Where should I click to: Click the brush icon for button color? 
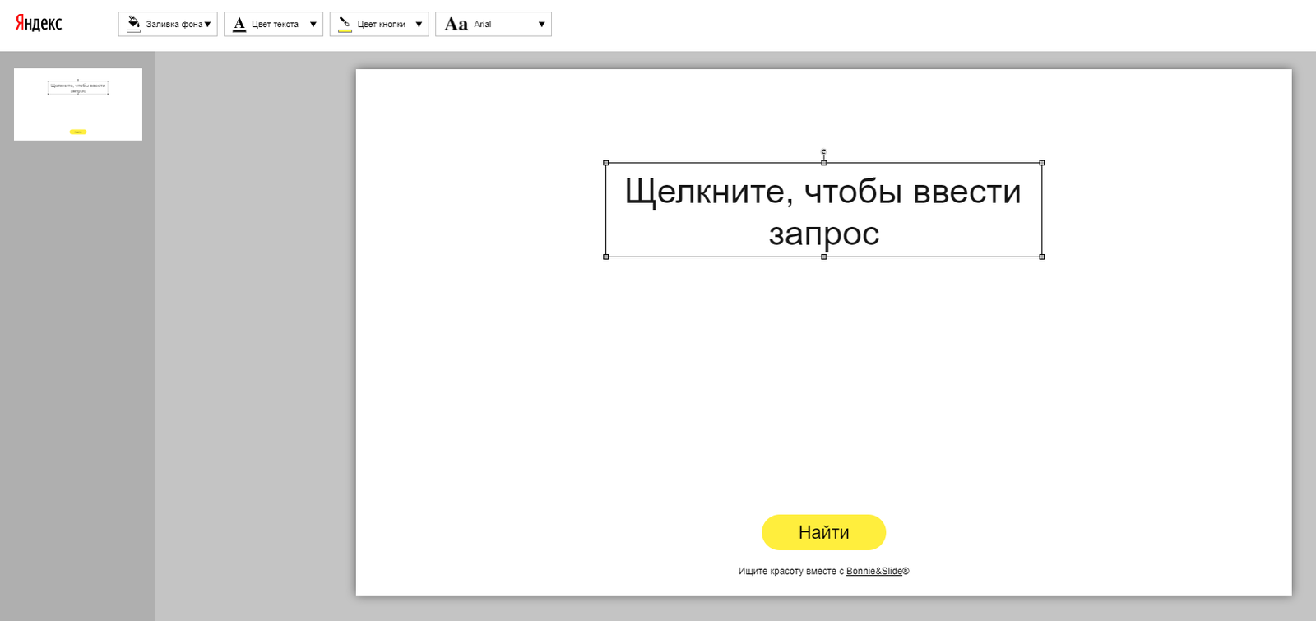345,24
